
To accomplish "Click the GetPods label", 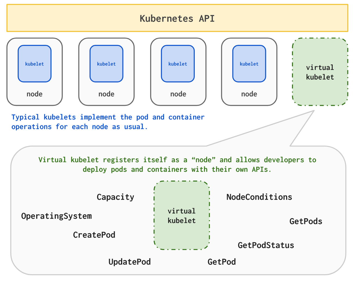I will (x=305, y=221).
